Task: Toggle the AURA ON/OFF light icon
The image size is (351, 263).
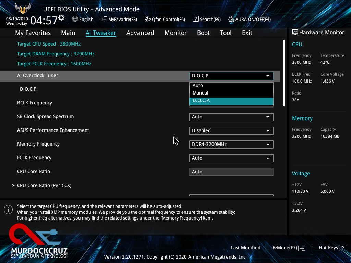Action: pos(231,19)
